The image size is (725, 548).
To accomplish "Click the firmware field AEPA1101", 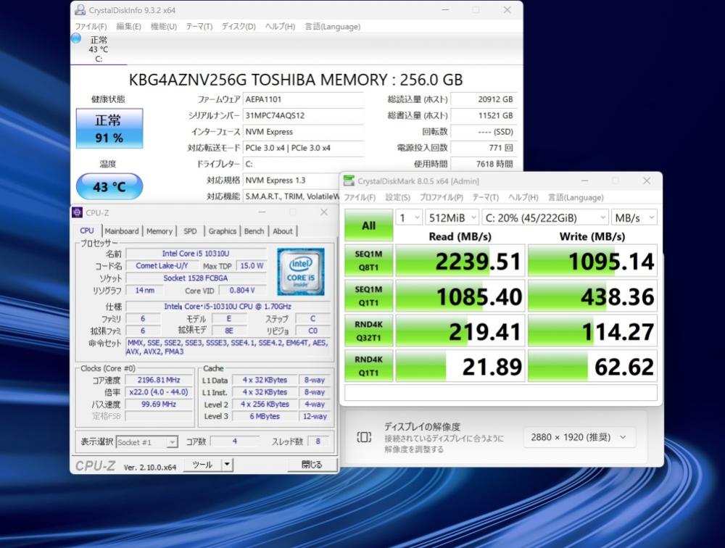I will coord(303,99).
